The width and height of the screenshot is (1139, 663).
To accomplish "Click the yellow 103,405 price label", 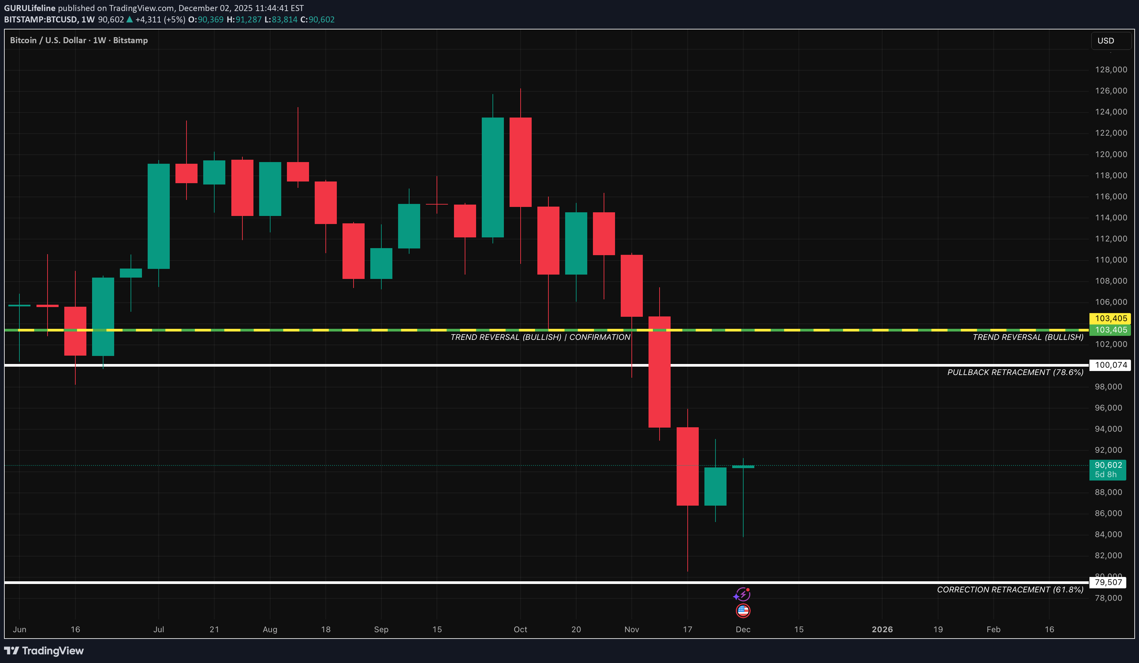I will pos(1111,318).
